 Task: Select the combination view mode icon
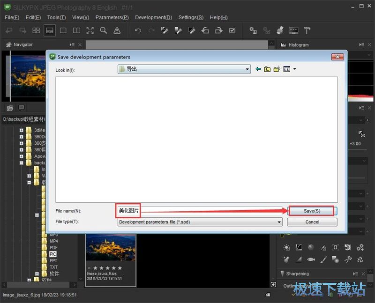50,30
